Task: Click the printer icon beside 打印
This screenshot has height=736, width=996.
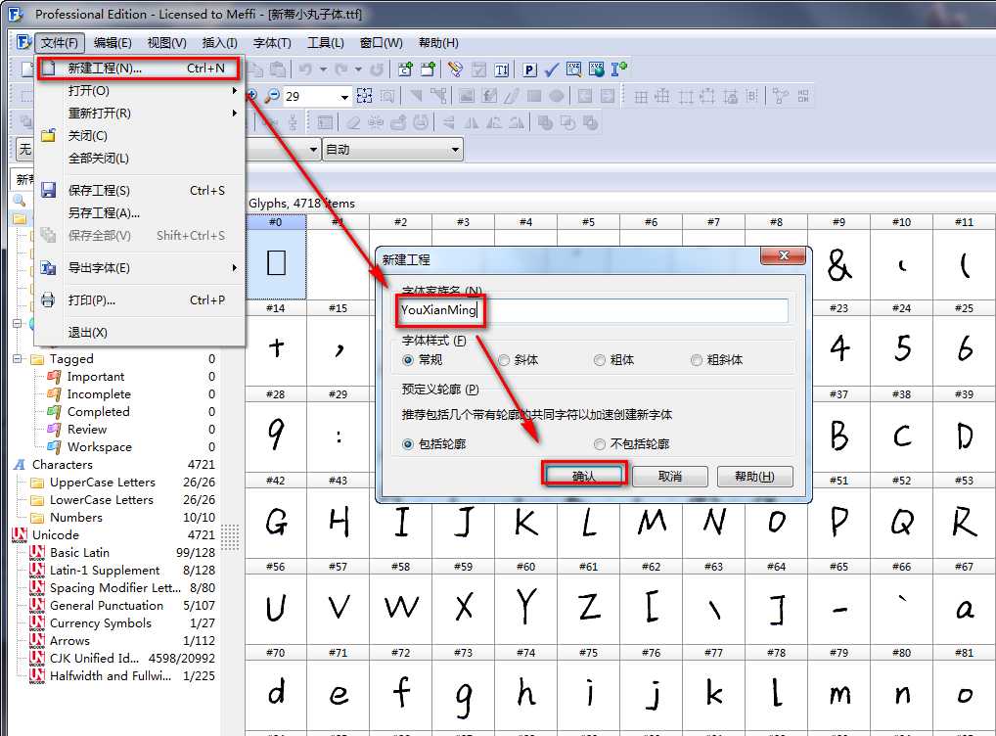Action: pos(48,300)
